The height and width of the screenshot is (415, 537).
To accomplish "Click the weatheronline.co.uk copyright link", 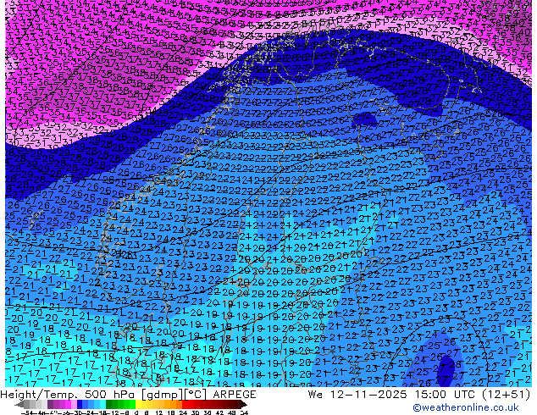I will (466, 407).
